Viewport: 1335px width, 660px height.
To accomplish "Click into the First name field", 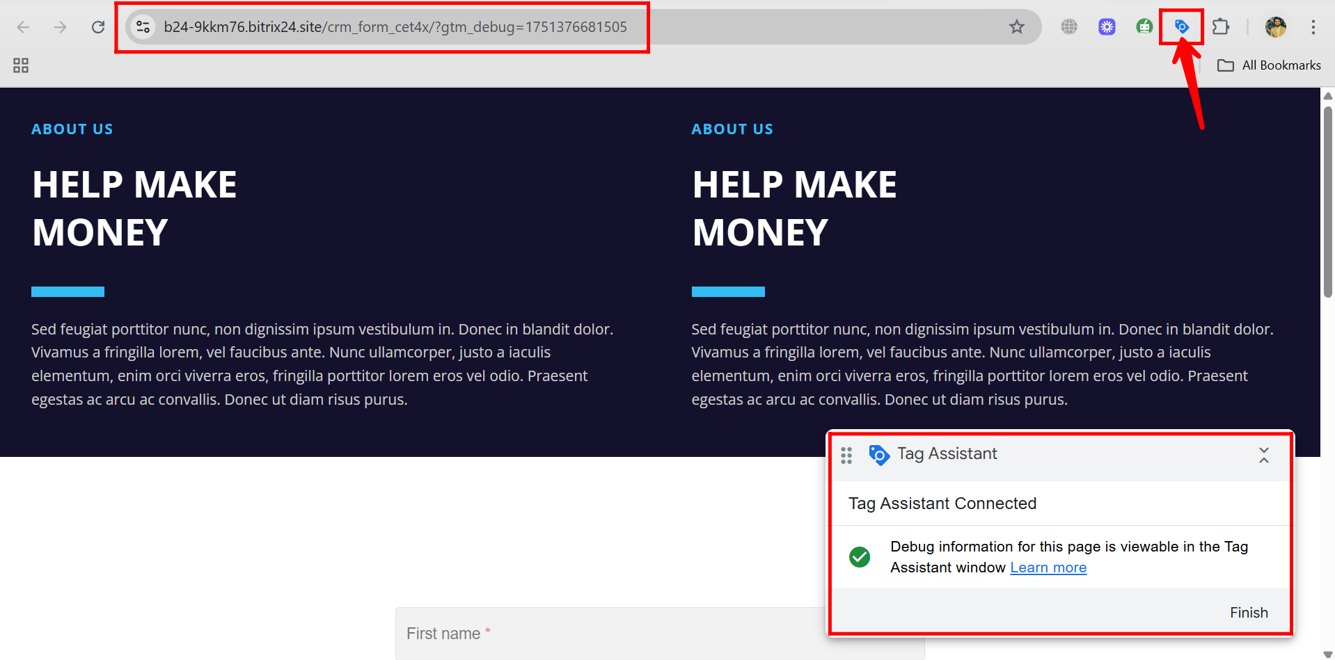I will (x=660, y=634).
